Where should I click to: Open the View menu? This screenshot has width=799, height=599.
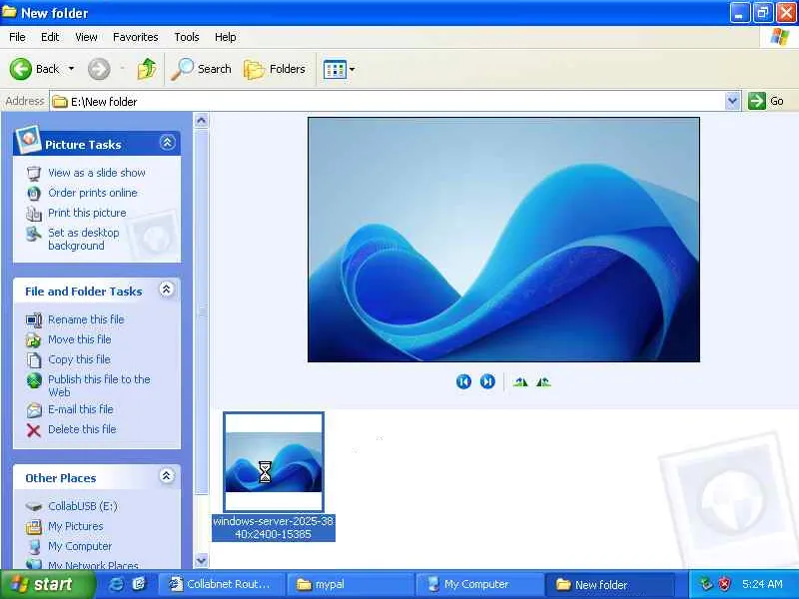pos(86,37)
